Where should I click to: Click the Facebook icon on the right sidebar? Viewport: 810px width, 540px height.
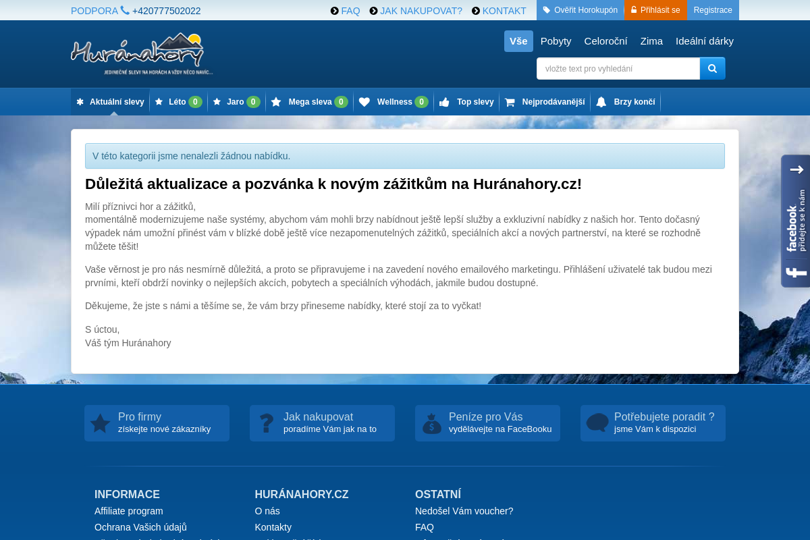tap(796, 272)
